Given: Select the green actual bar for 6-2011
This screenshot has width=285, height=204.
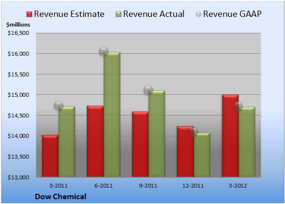Looking at the screenshot, I should pyautogui.click(x=112, y=115).
